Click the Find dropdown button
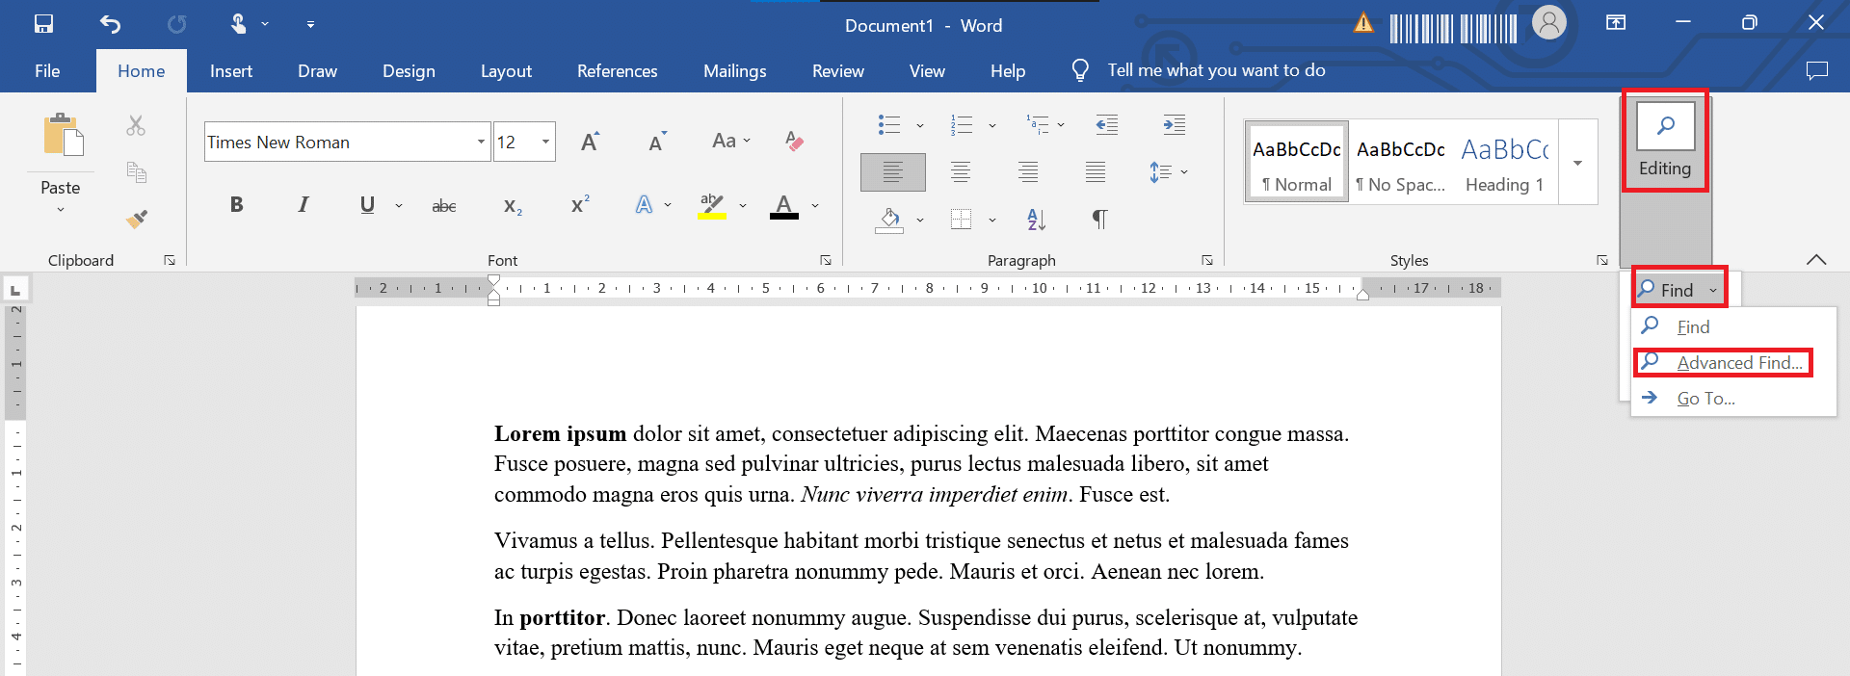The image size is (1850, 676). (1678, 289)
